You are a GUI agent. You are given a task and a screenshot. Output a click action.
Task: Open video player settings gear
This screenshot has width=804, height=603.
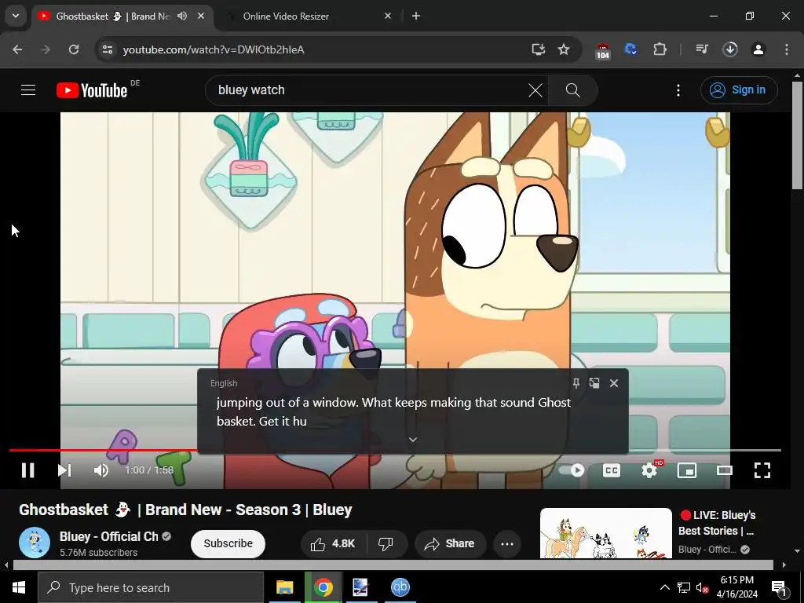coord(649,470)
